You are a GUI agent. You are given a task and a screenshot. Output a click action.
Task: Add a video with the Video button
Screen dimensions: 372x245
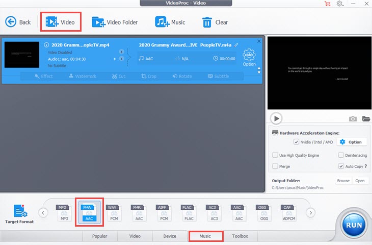(x=60, y=22)
